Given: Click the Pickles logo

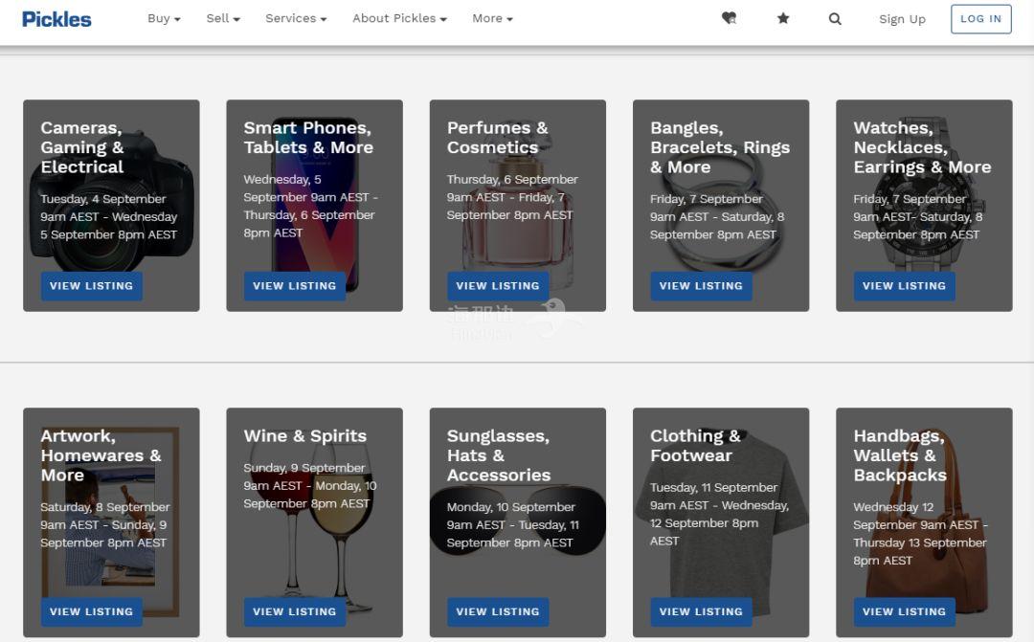Looking at the screenshot, I should [x=56, y=19].
